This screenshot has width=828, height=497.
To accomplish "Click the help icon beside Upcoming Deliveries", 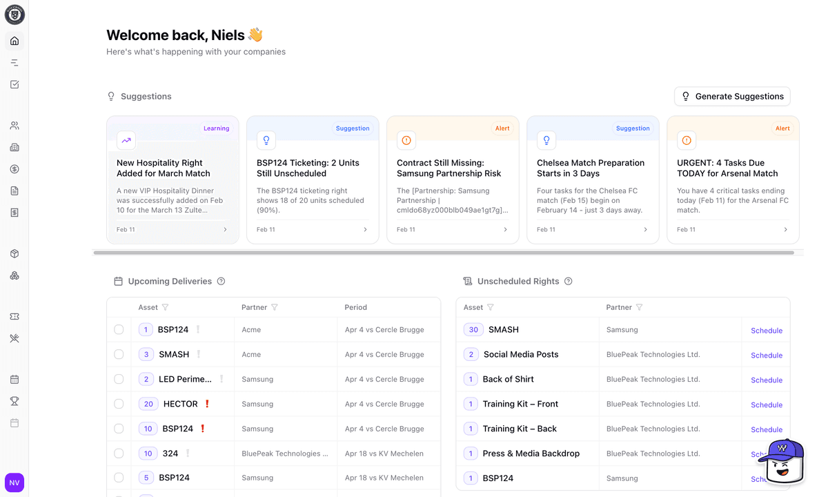I will [x=221, y=281].
